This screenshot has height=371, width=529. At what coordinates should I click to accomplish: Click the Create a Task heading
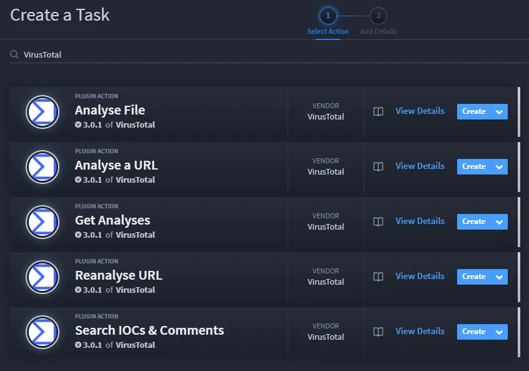click(x=59, y=15)
